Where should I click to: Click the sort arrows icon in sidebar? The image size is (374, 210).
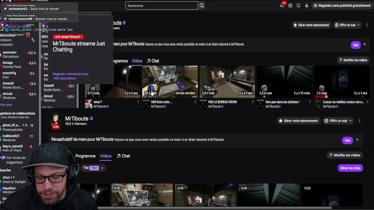pos(33,40)
